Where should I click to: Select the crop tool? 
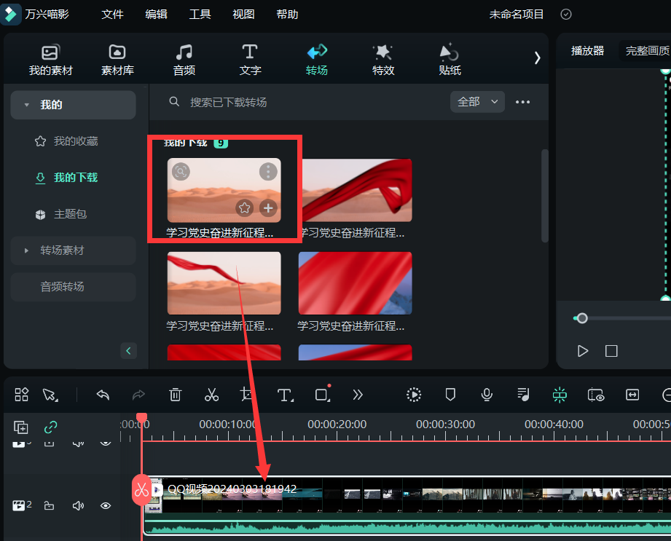(246, 395)
